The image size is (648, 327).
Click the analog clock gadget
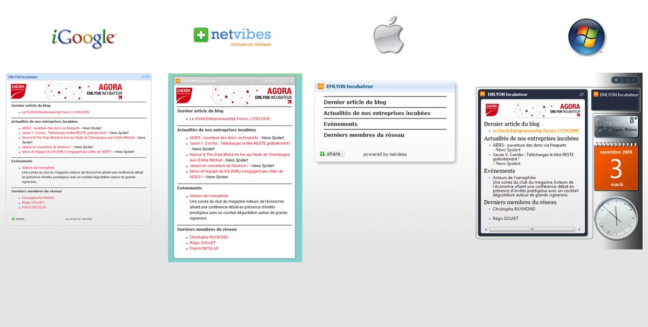[616, 218]
